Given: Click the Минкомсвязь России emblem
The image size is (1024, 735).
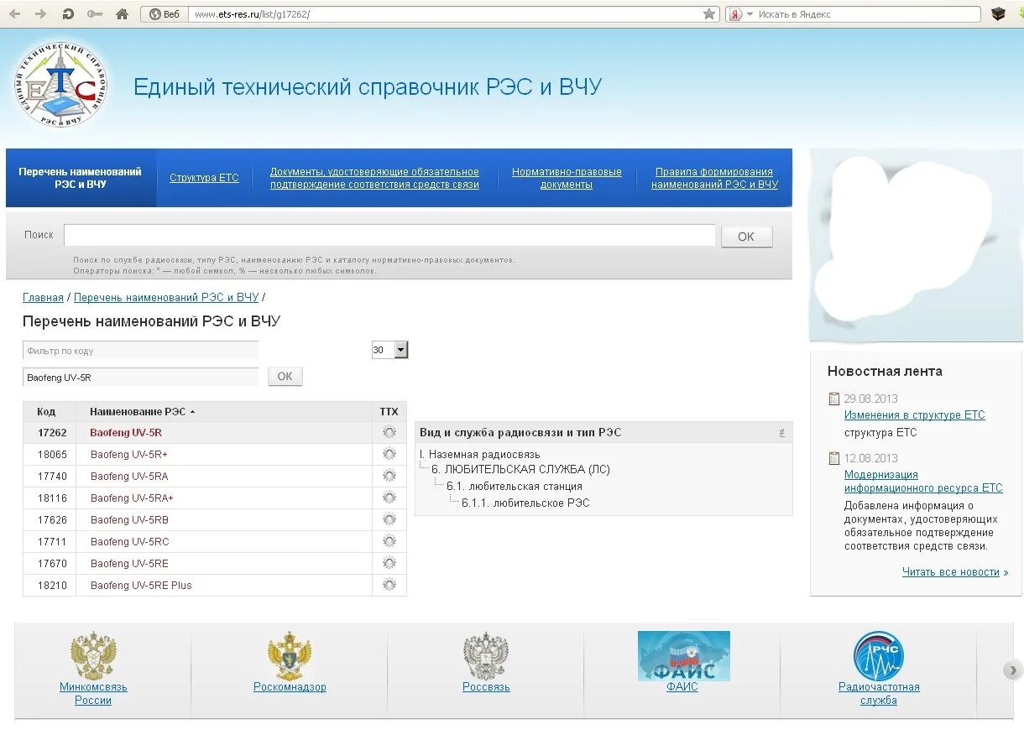Looking at the screenshot, I should pyautogui.click(x=93, y=654).
